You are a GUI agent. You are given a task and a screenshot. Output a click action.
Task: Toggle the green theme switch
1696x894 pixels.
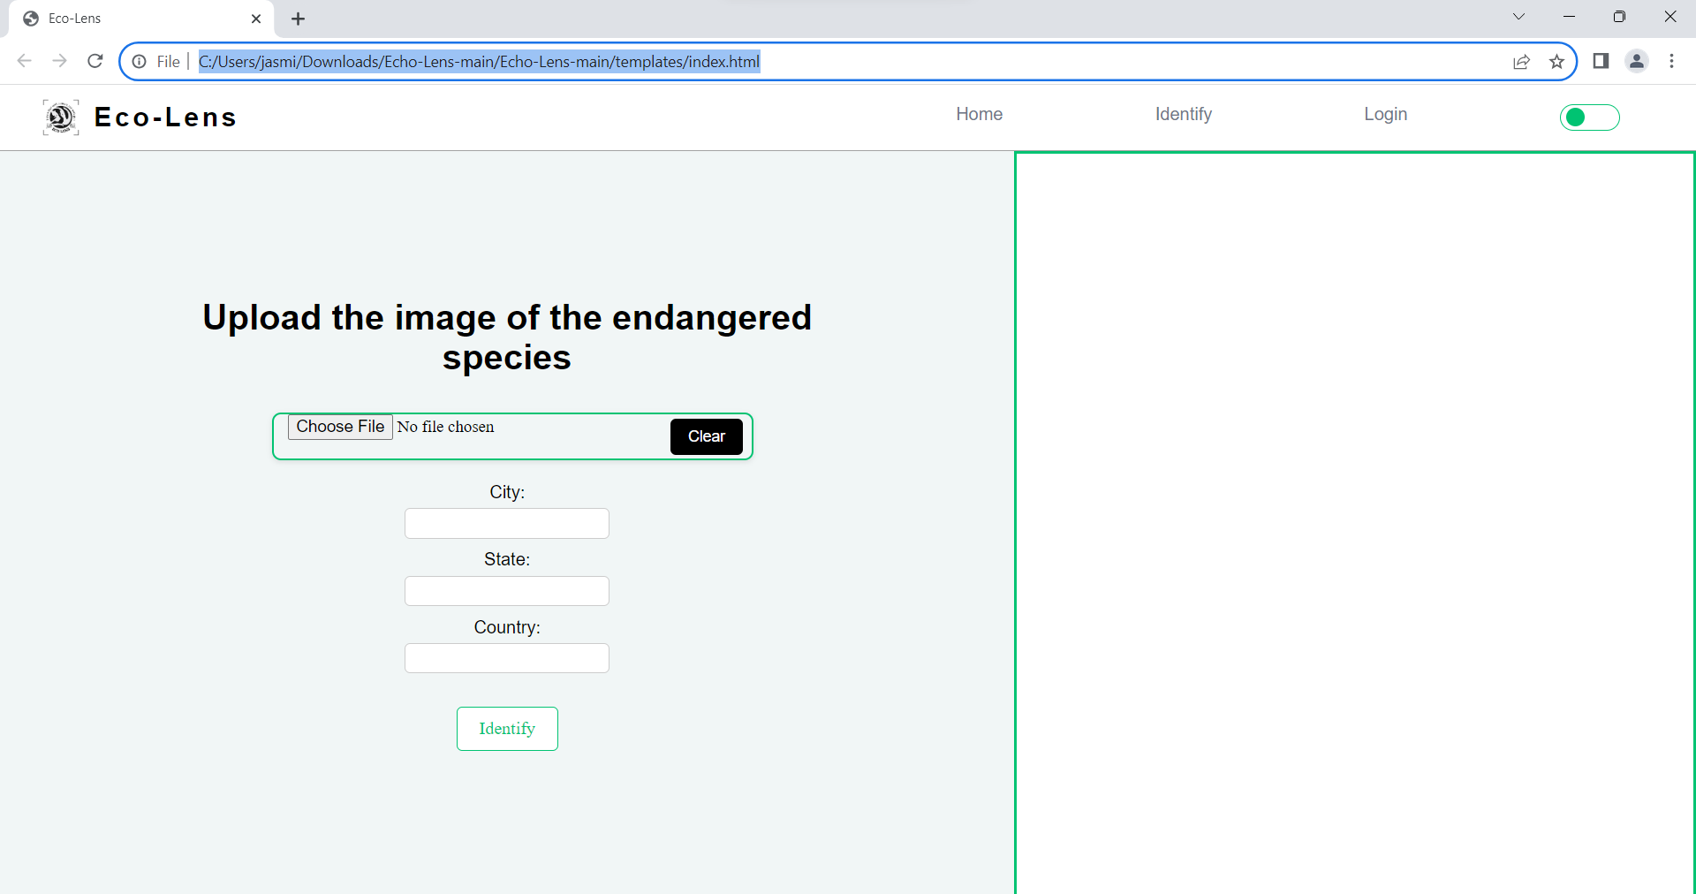point(1589,117)
